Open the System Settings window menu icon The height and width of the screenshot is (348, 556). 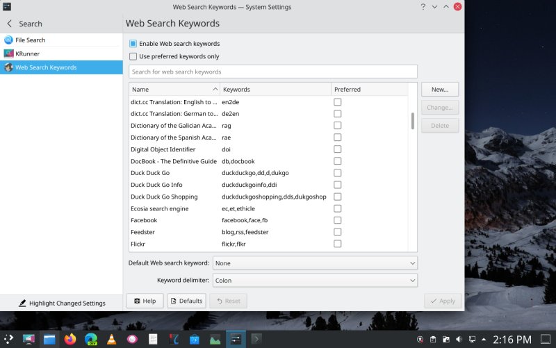(x=7, y=7)
